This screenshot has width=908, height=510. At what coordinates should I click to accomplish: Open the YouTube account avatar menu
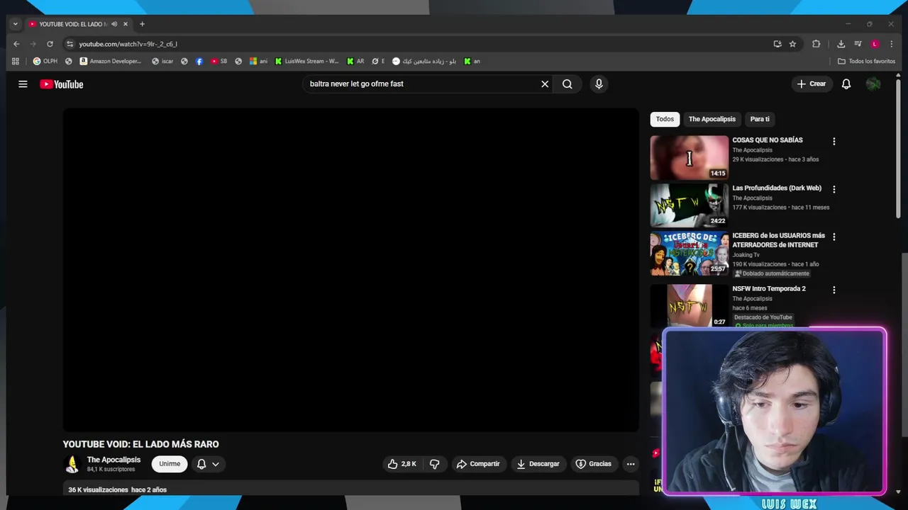[x=873, y=84]
